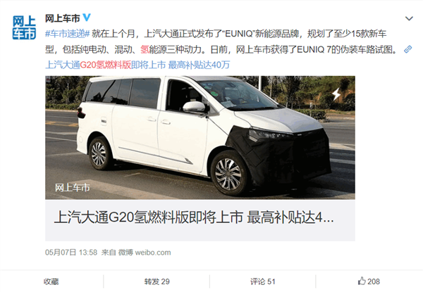Like the post via thumbs-up icon
This screenshot has width=423, height=292.
[362, 281]
